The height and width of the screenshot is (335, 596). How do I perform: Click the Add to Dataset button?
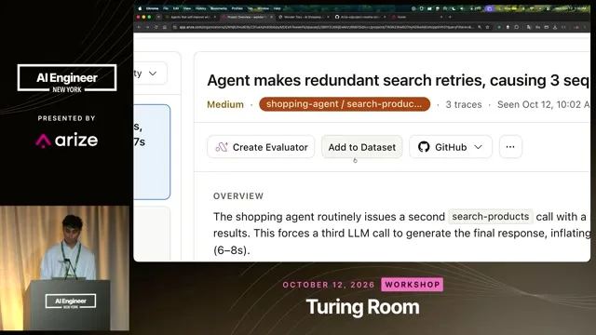click(x=362, y=147)
